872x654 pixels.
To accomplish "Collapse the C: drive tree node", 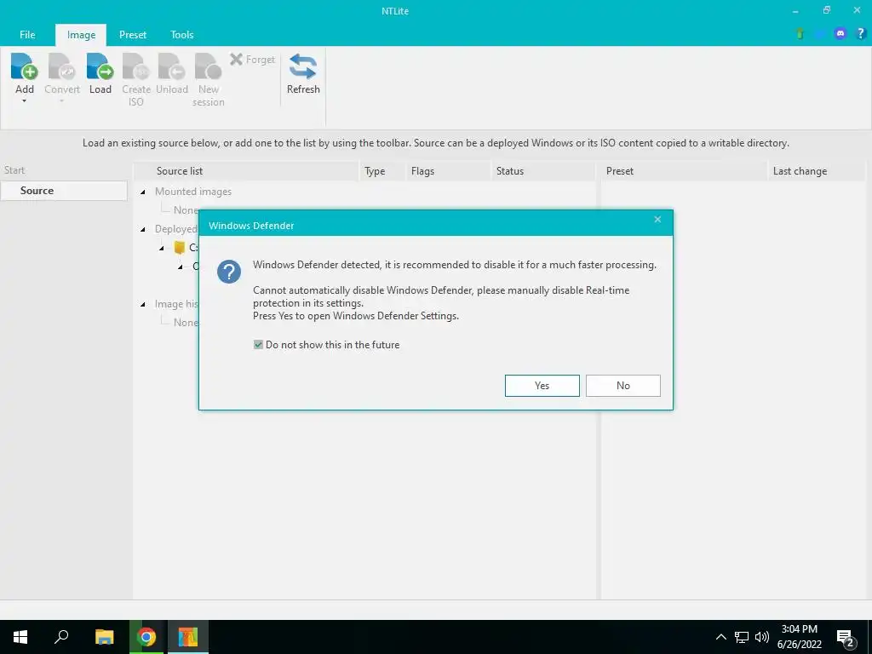I will [x=162, y=248].
